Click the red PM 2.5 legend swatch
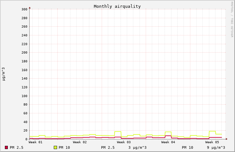 (6, 147)
